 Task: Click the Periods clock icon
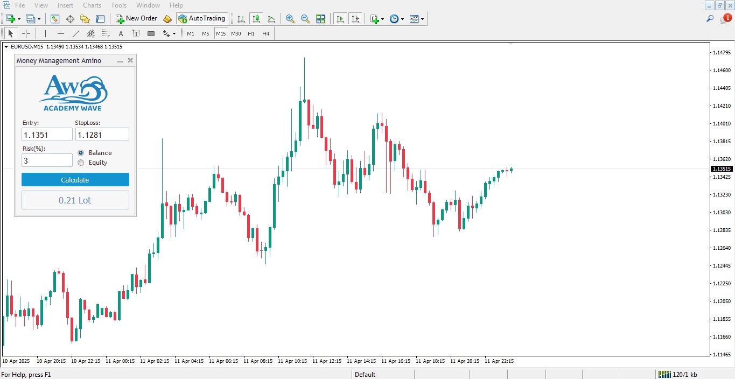click(x=394, y=19)
